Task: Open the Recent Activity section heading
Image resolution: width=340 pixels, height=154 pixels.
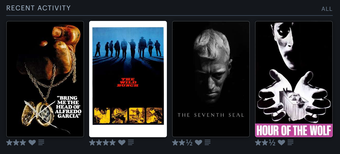Action: [39, 8]
